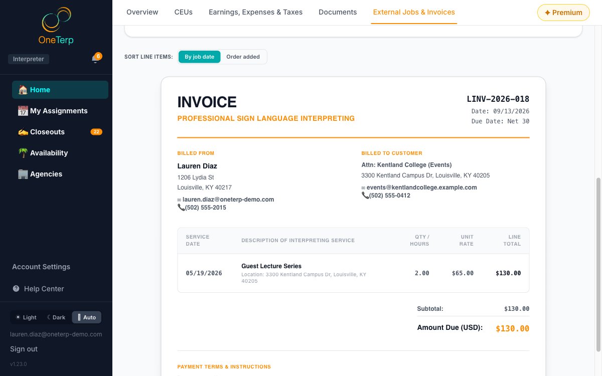Click the 1206 Lydia St address line
Image resolution: width=602 pixels, height=376 pixels.
click(x=196, y=177)
